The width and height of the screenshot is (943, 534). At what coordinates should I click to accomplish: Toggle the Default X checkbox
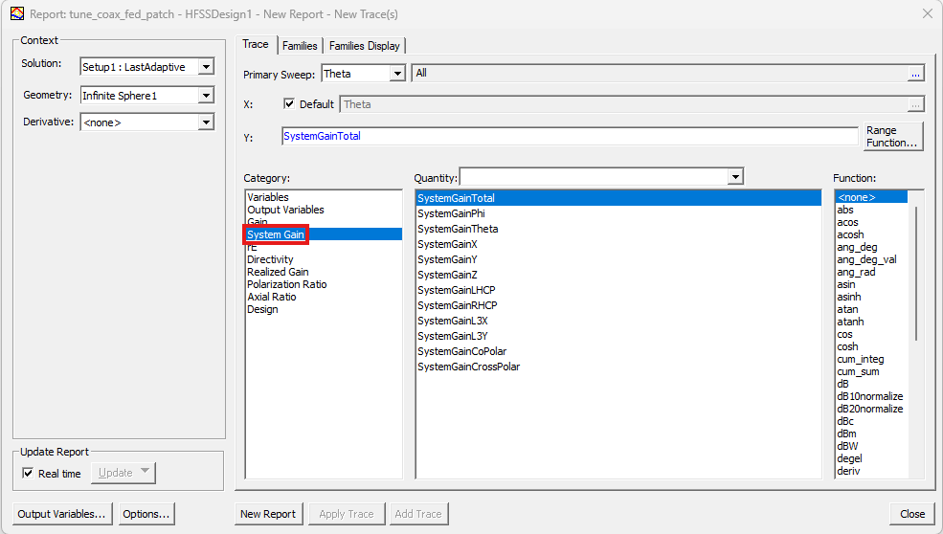tap(291, 104)
